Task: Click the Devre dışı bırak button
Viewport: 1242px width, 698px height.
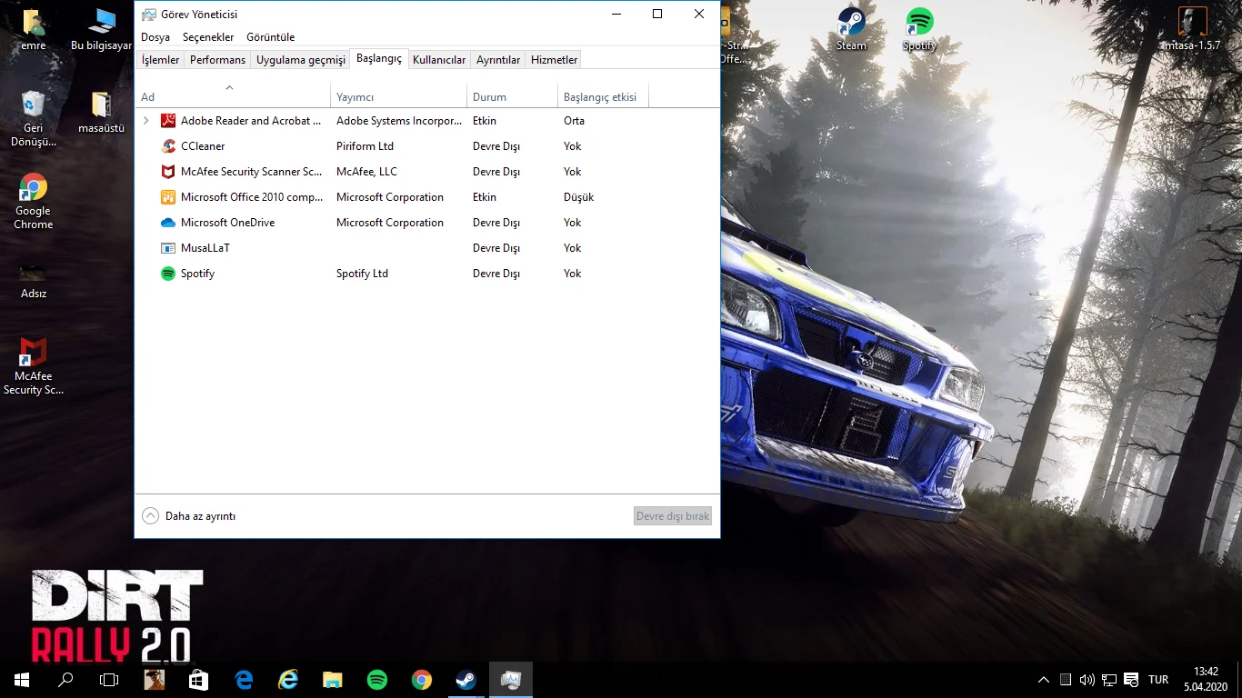Action: [673, 516]
